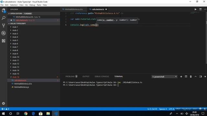Open the View menu
The height and width of the screenshot is (116, 207).
click(x=21, y=5)
